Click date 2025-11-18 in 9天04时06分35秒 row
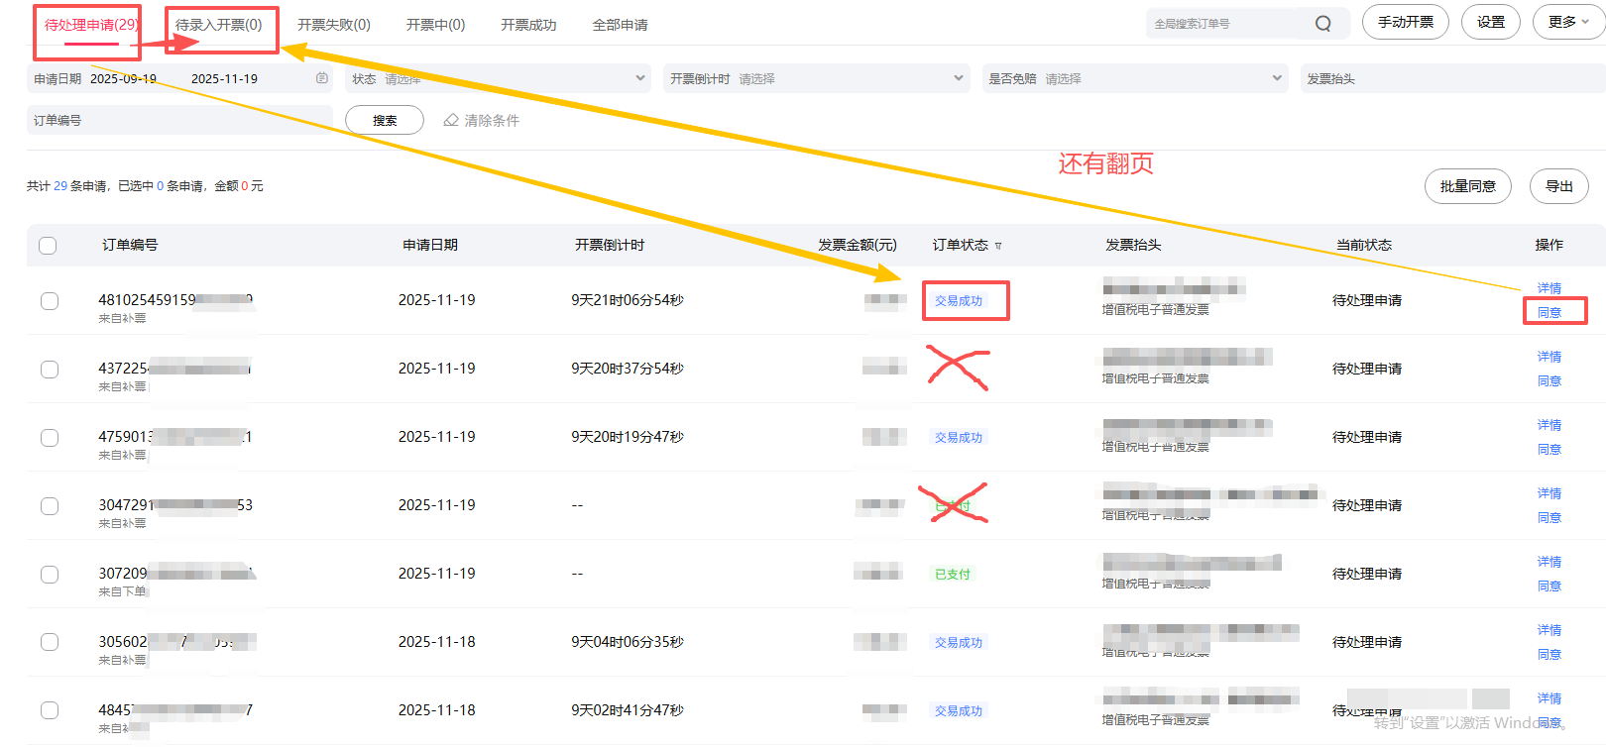The image size is (1606, 747). [x=437, y=642]
